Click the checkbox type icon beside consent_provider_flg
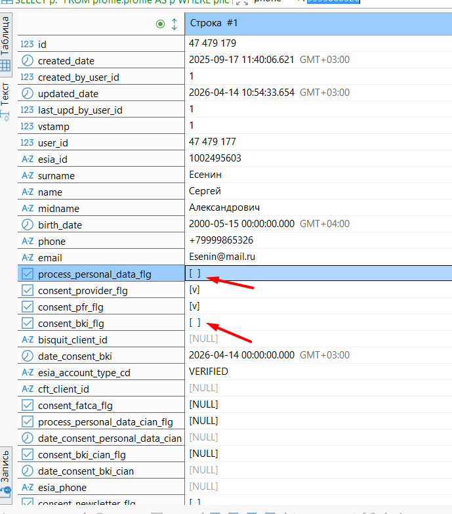Screen dimensions: 452x514 point(28,290)
